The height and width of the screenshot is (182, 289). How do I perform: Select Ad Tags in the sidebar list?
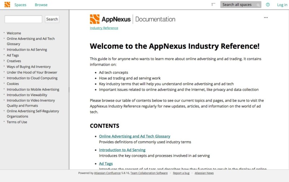click(x=13, y=55)
